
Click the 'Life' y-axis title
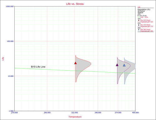(3, 59)
